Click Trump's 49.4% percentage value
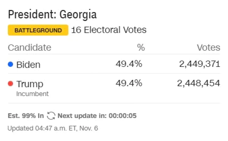This screenshot has height=141, width=228. point(129,83)
